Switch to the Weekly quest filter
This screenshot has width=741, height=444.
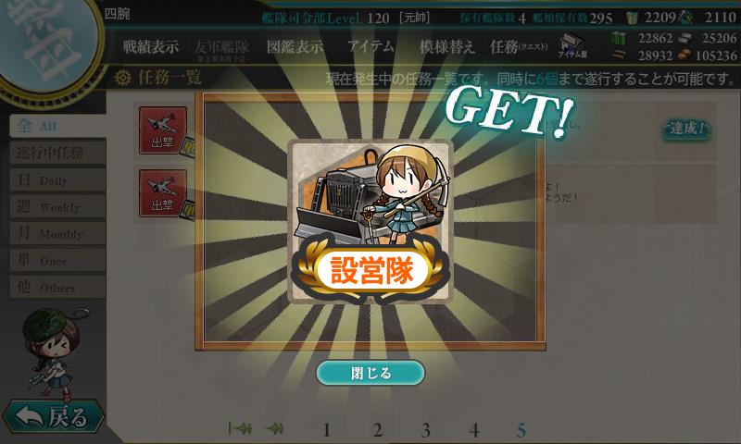click(57, 206)
